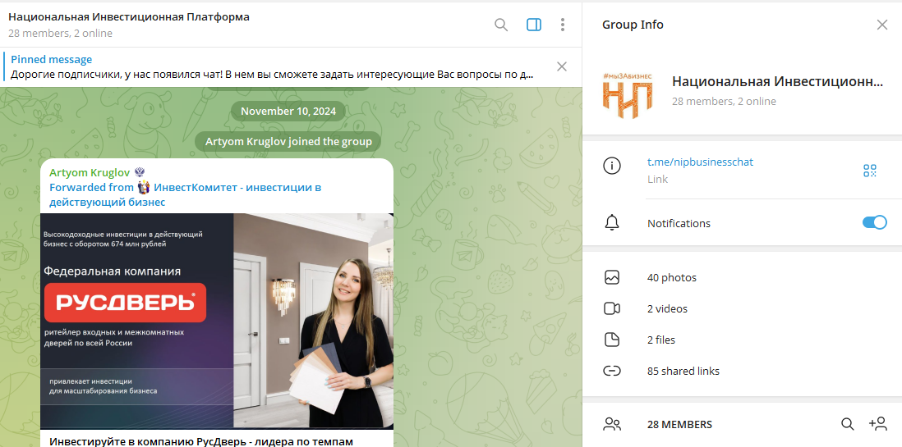The image size is (902, 447).
Task: Open Artyom Kruglov sender name
Action: 90,172
